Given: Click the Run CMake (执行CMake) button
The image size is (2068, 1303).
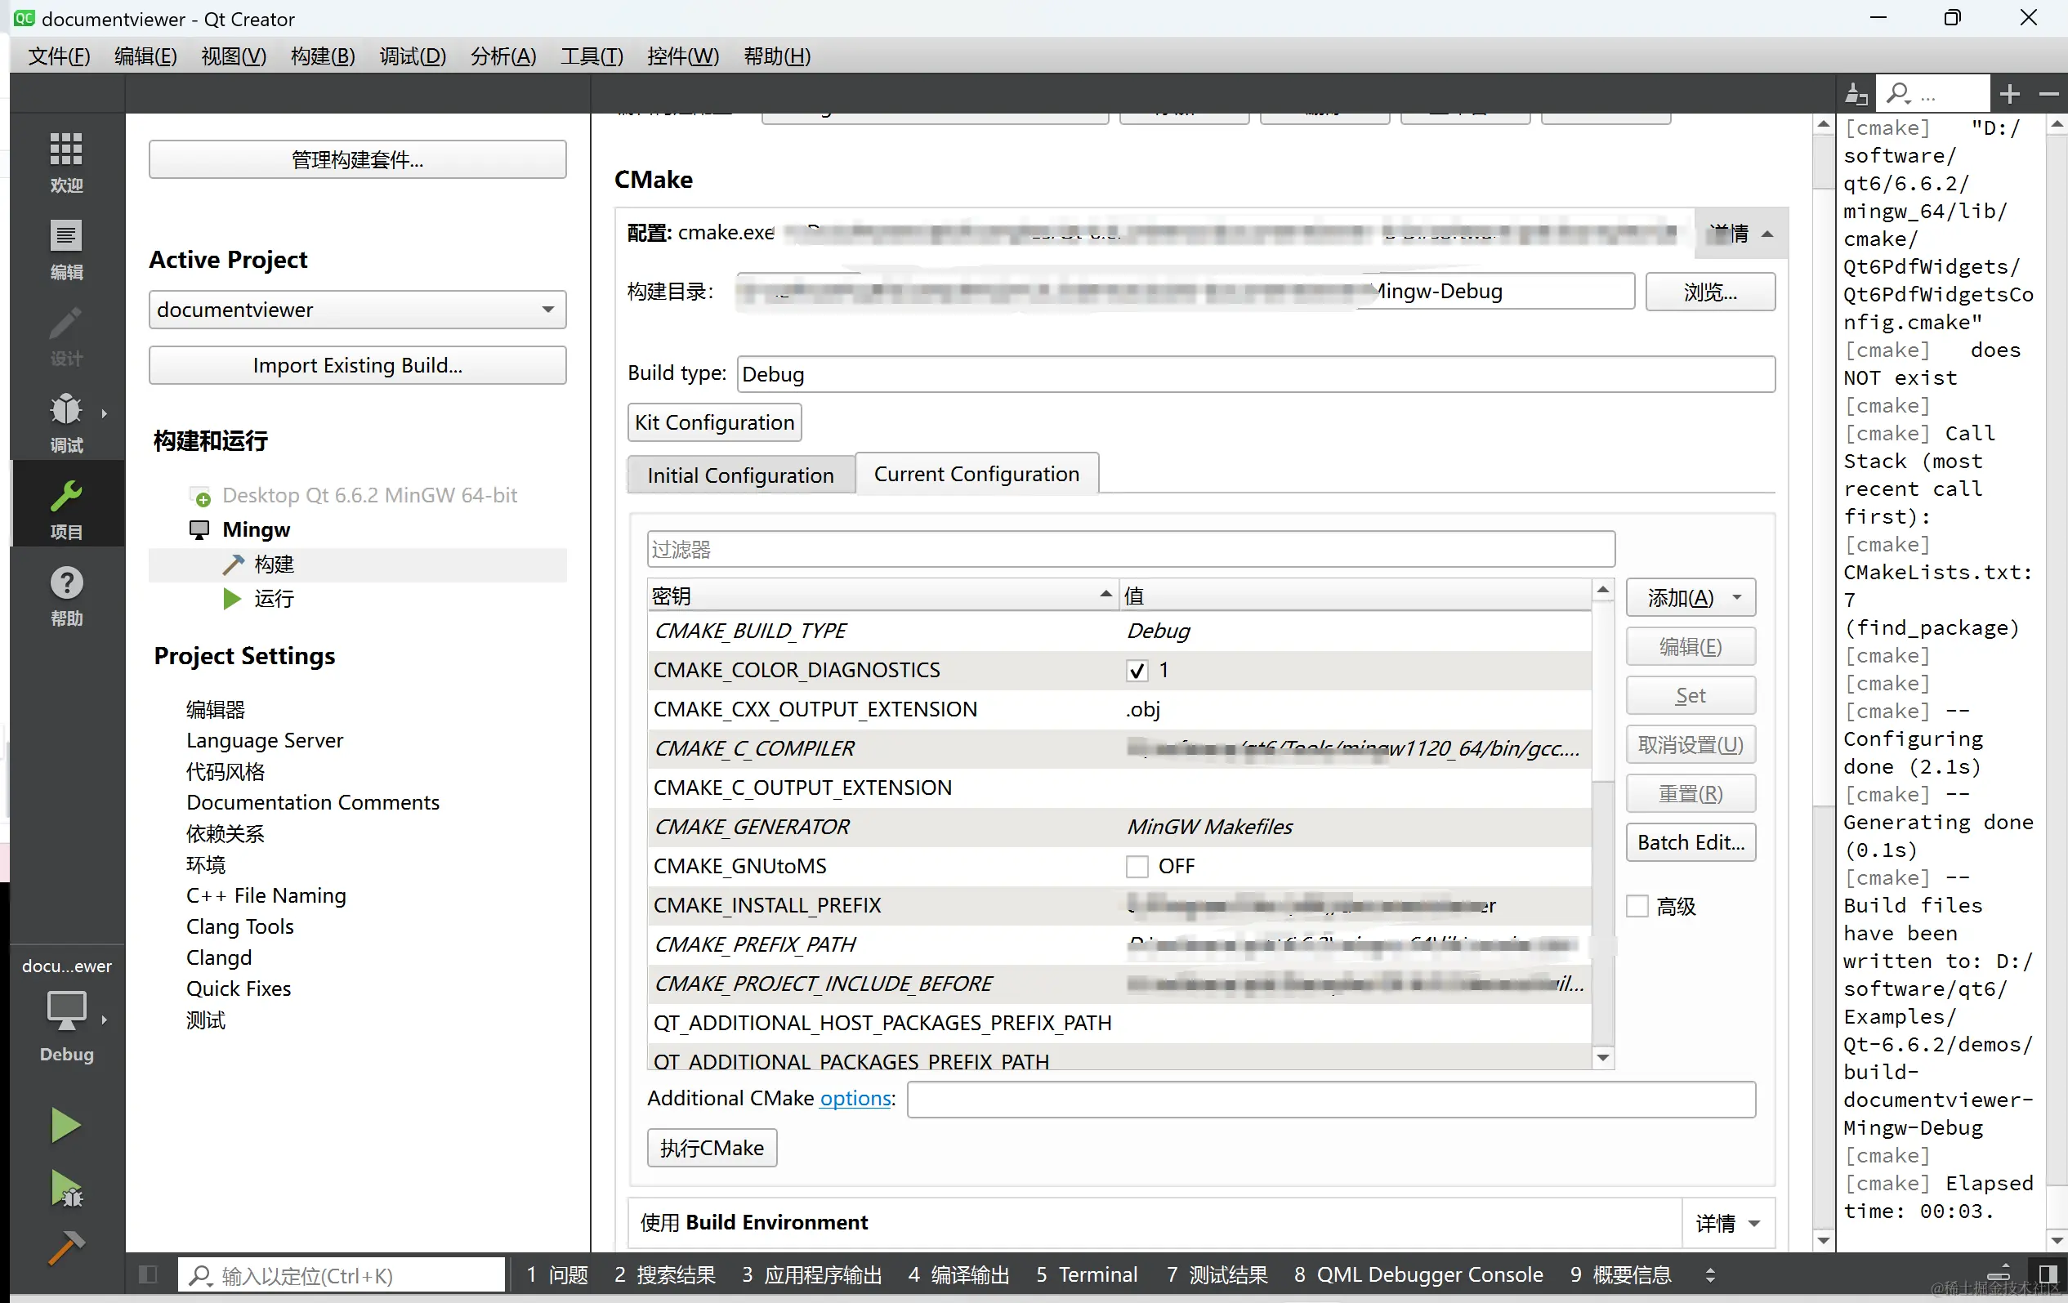Looking at the screenshot, I should (x=712, y=1149).
